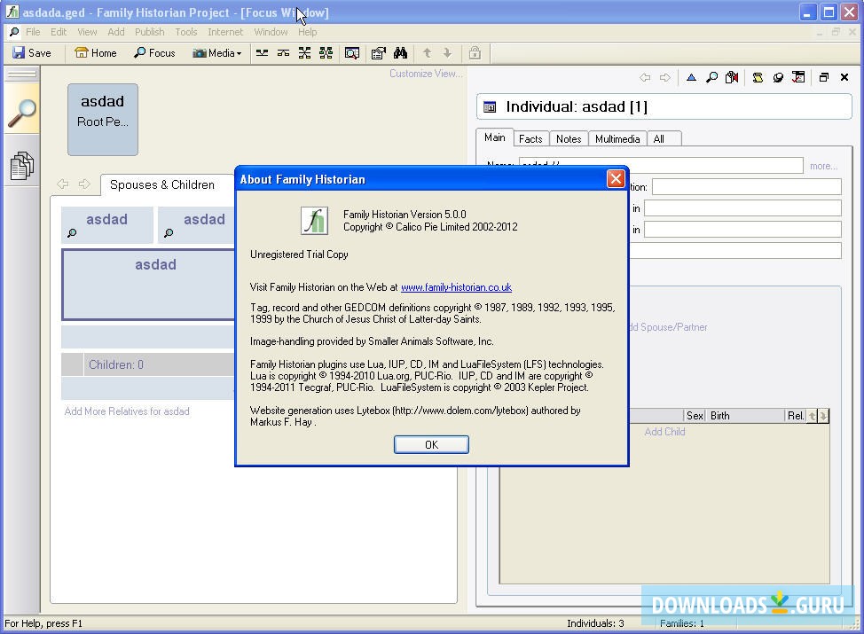This screenshot has width=864, height=634.
Task: Click the Focus toolbar button
Action: [155, 53]
